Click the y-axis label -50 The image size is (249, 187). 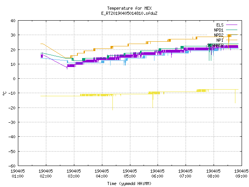pyautogui.click(x=12, y=152)
